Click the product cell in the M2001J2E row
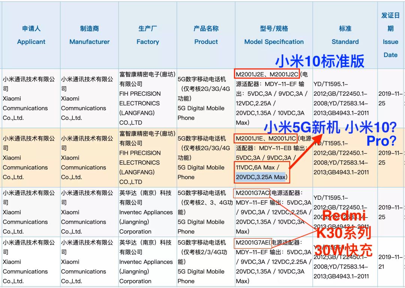The width and height of the screenshot is (405, 288). pos(206,98)
